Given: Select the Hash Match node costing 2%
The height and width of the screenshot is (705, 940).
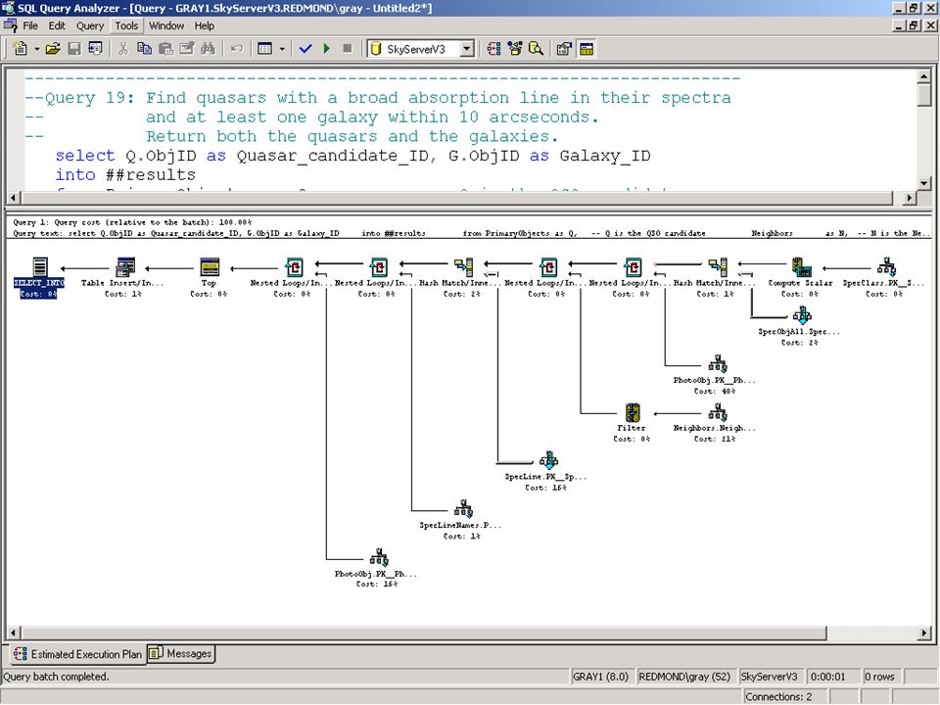Looking at the screenshot, I should 462,277.
